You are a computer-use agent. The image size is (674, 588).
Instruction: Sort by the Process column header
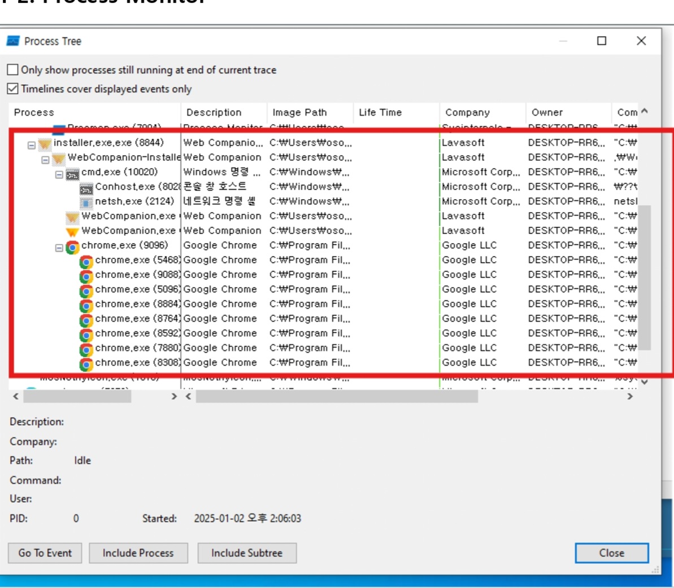(x=94, y=112)
